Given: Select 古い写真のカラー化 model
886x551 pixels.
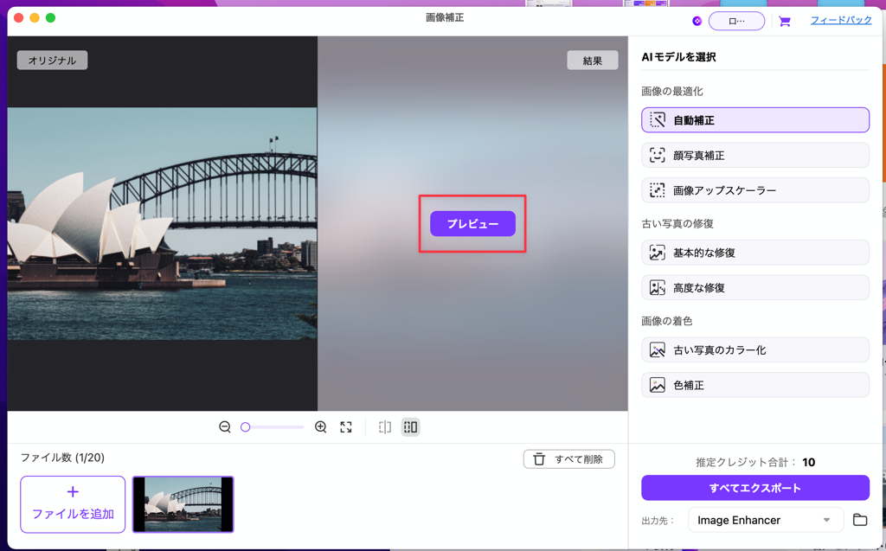Looking at the screenshot, I should (x=754, y=350).
